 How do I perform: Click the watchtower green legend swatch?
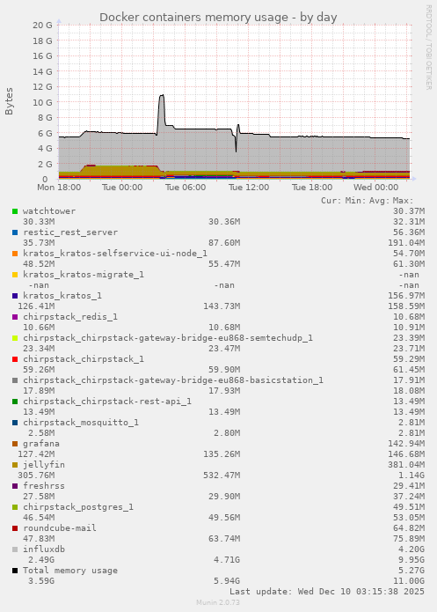15,211
